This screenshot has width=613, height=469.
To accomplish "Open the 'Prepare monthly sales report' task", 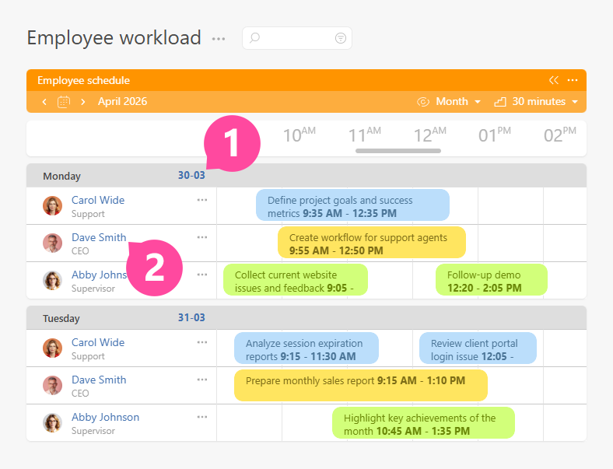I will pyautogui.click(x=360, y=385).
